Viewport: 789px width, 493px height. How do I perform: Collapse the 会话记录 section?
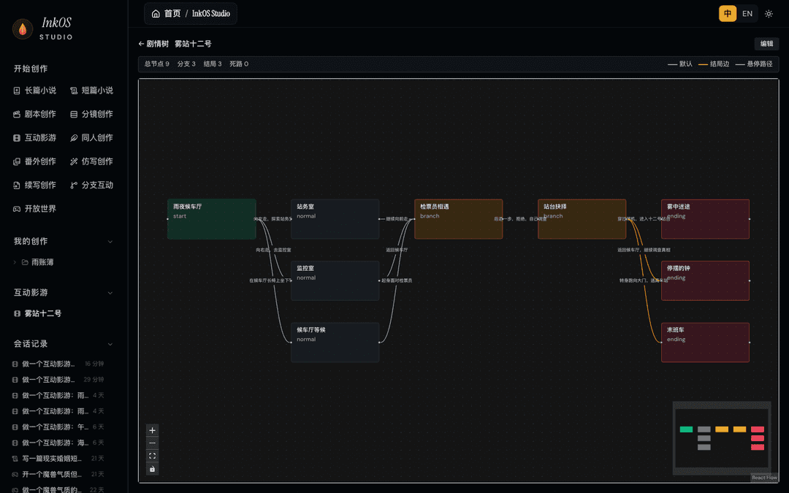tap(110, 344)
